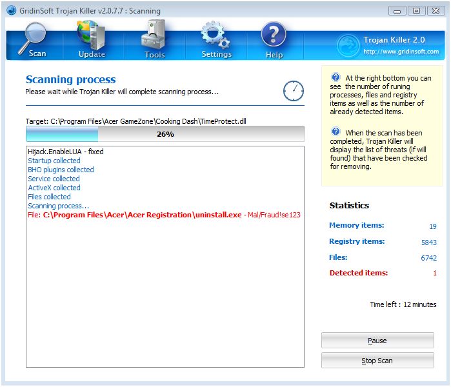Pause the running scan
The height and width of the screenshot is (387, 451).
tap(377, 341)
